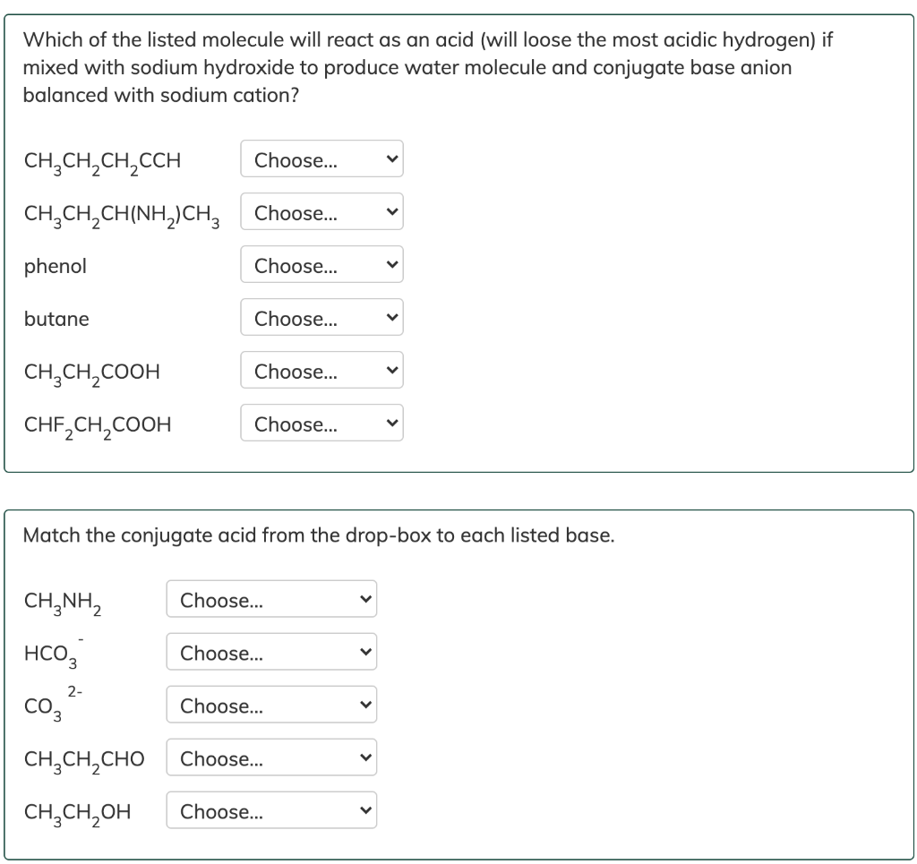
Task: Open conjugate acid dropdown for CH3NH2
Action: [271, 599]
